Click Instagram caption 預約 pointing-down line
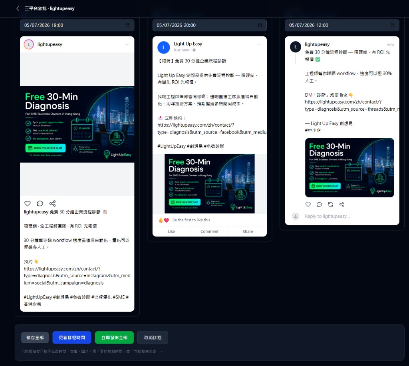 [x=31, y=262]
